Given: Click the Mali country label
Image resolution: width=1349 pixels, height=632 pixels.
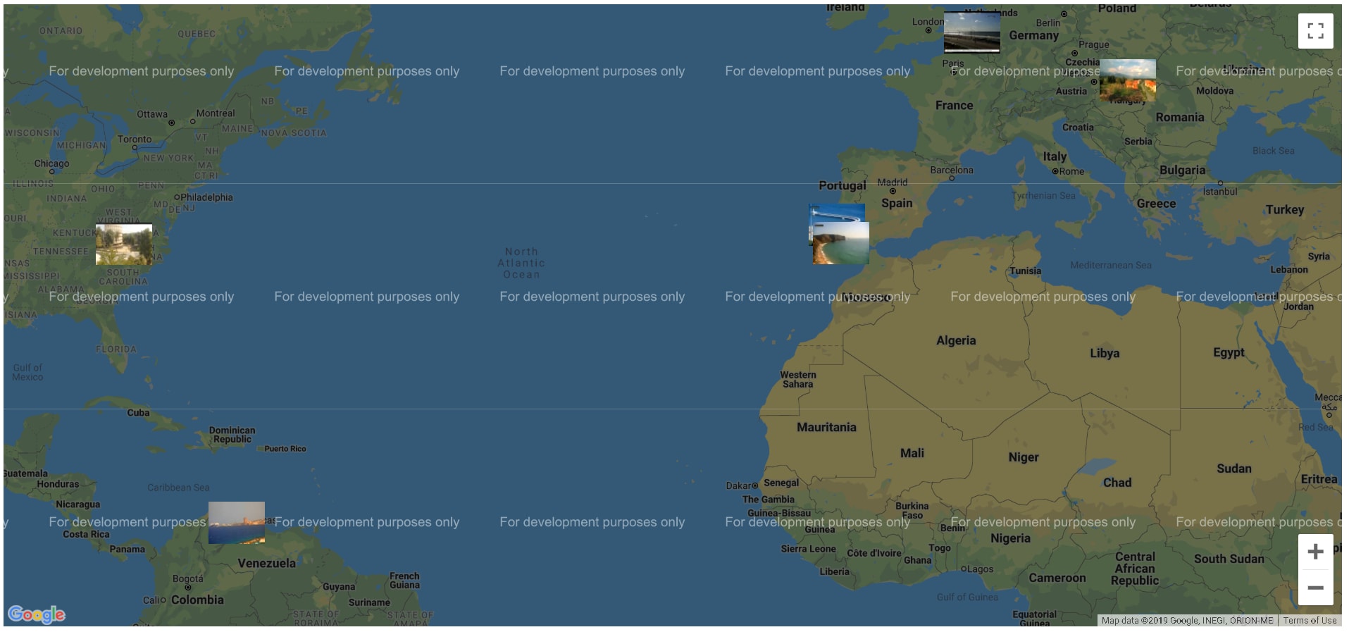Looking at the screenshot, I should pos(912,454).
